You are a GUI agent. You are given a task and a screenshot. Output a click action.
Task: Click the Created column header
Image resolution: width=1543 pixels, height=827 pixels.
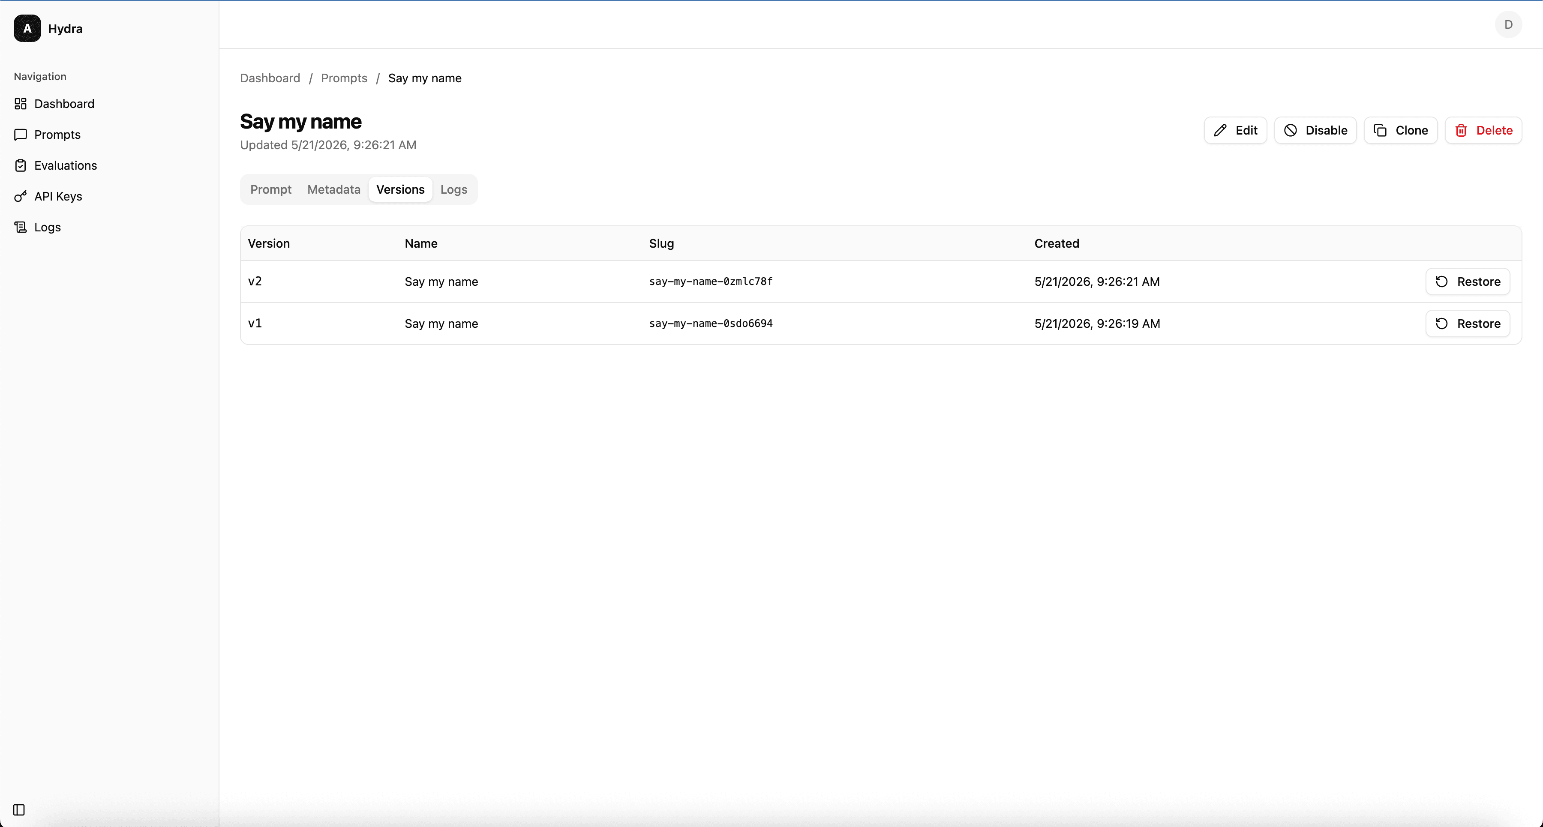[x=1057, y=243]
